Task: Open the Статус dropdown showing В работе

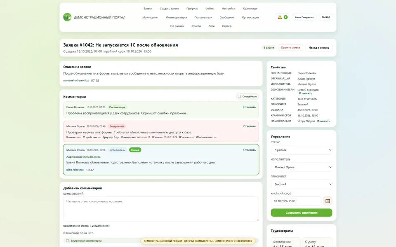Action: [x=301, y=150]
